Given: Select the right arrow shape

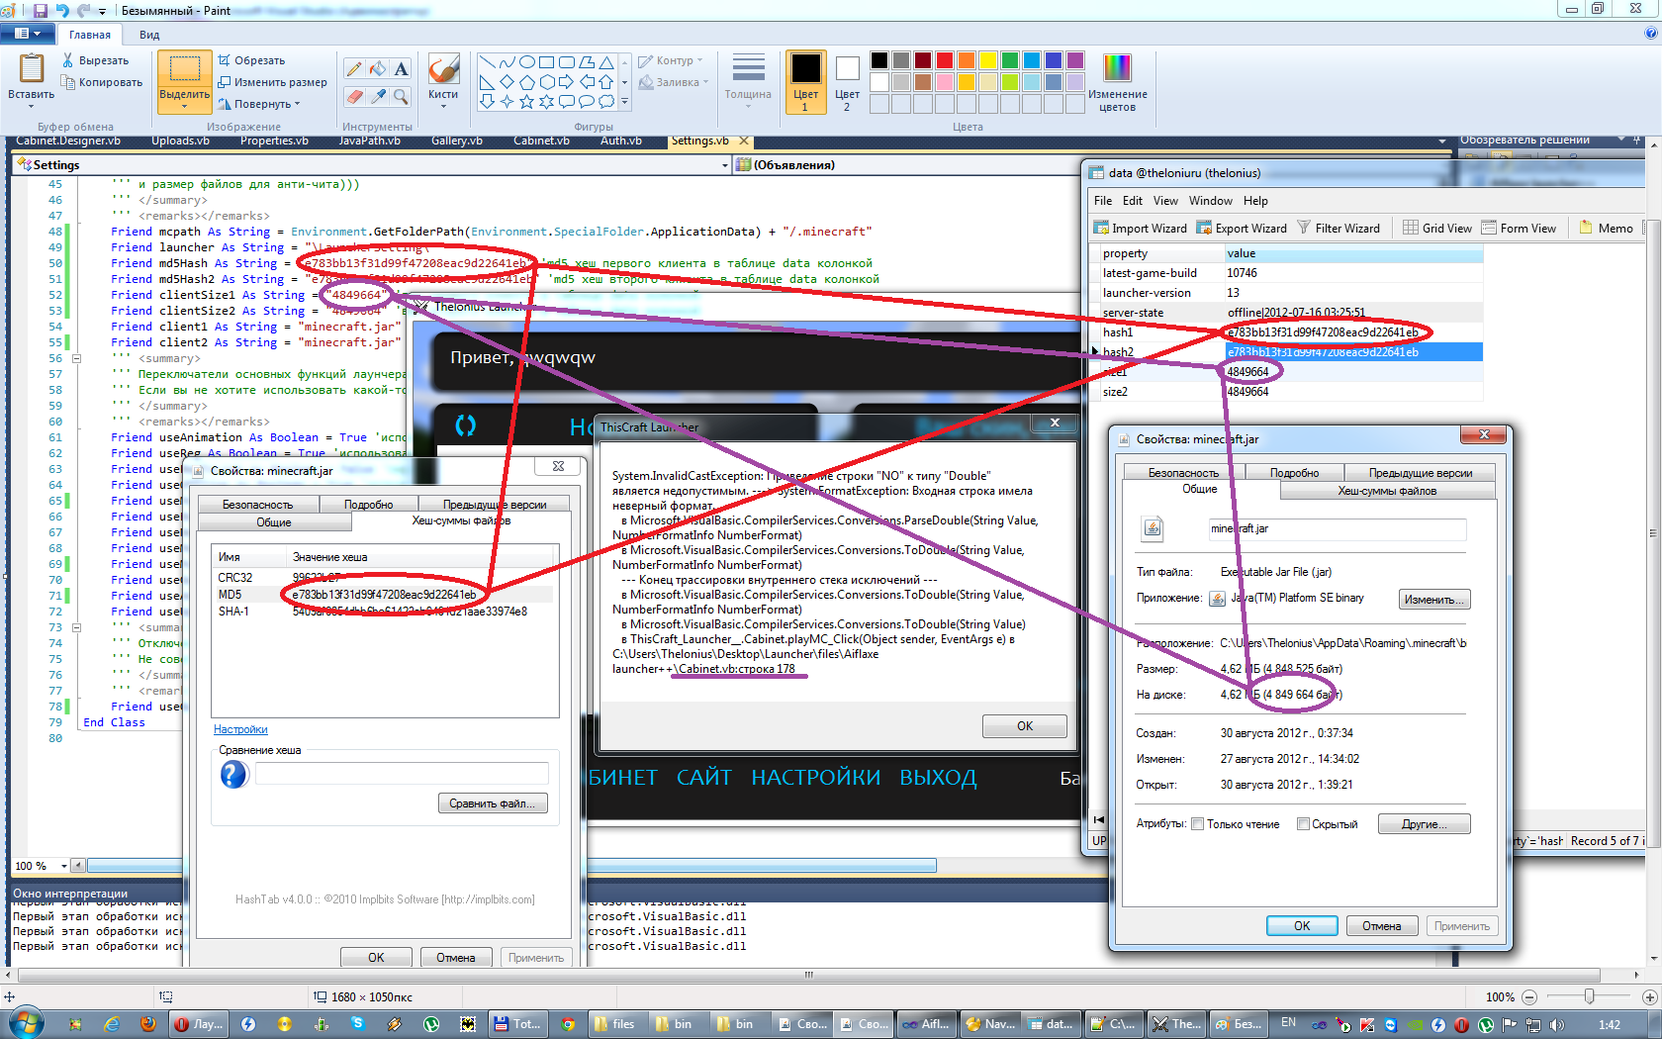Looking at the screenshot, I should (567, 81).
